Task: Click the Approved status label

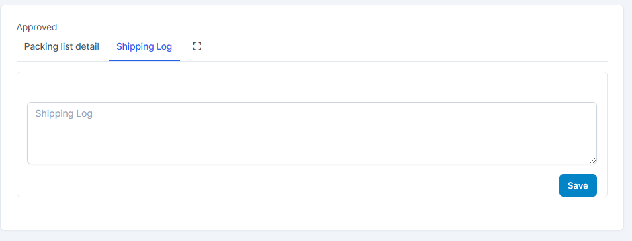Action: [x=36, y=27]
